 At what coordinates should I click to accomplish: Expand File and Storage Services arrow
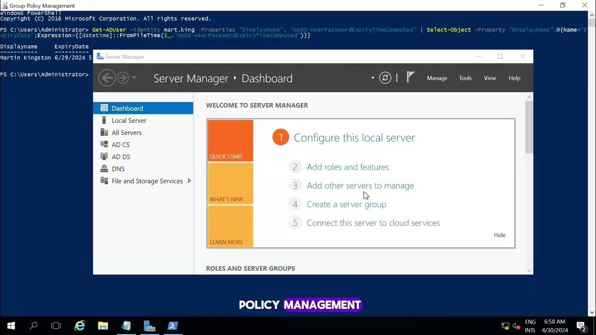(x=189, y=181)
